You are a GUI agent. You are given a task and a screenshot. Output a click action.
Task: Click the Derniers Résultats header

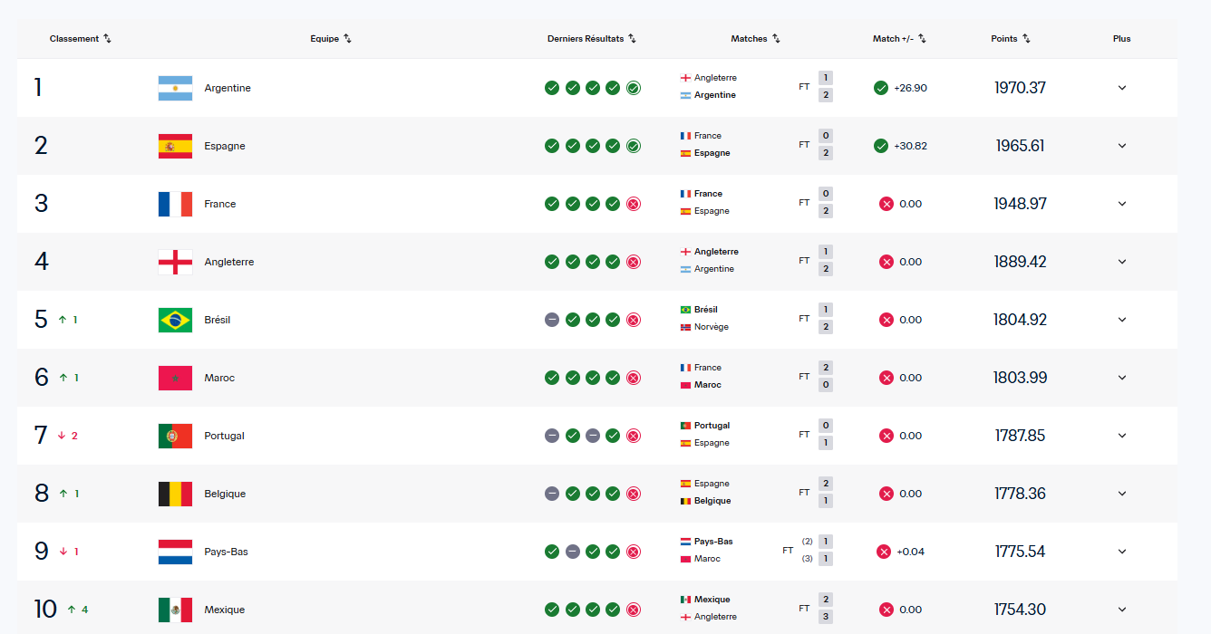click(586, 39)
